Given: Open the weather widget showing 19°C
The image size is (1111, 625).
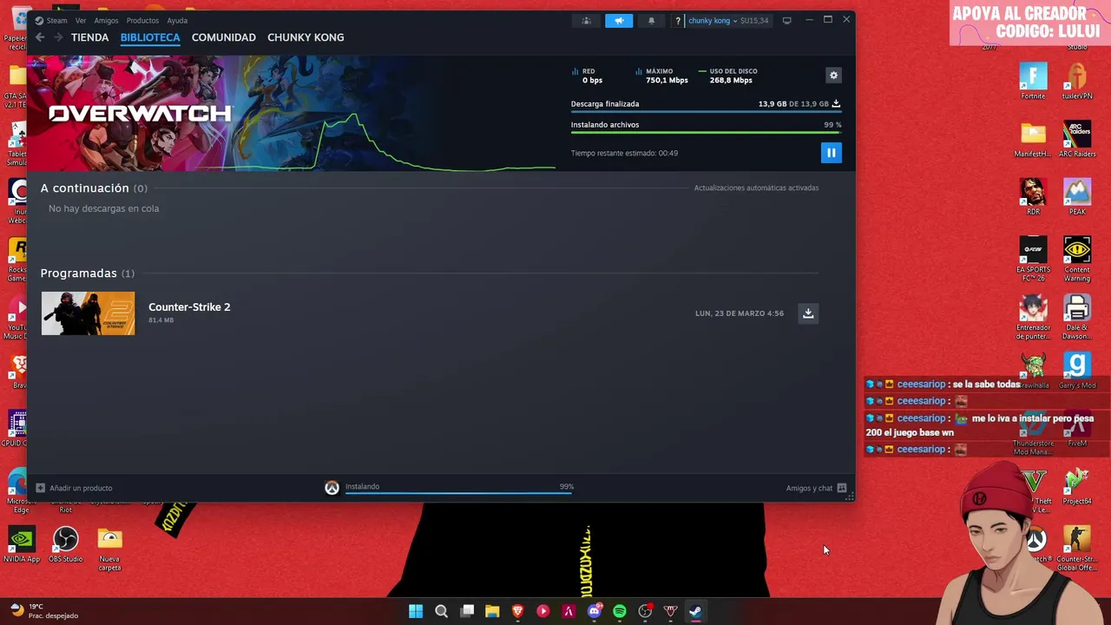Looking at the screenshot, I should tap(43, 611).
